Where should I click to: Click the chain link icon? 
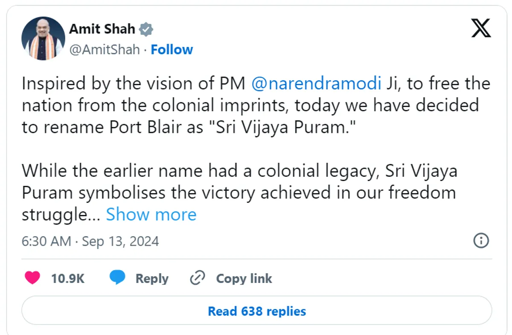point(198,278)
